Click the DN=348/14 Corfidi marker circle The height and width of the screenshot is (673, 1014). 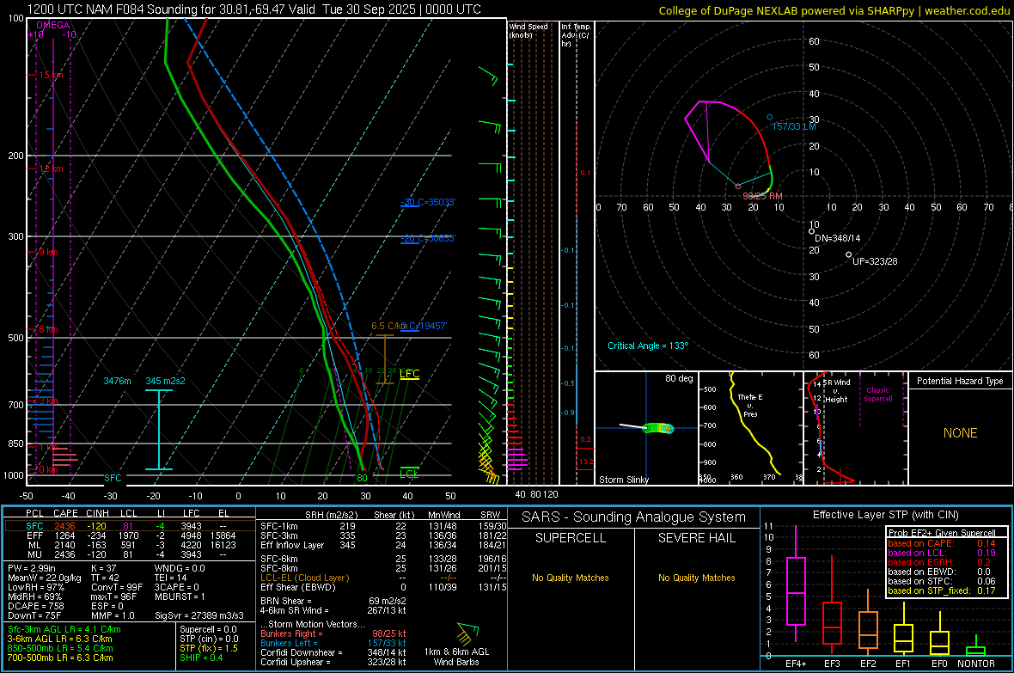pos(811,231)
